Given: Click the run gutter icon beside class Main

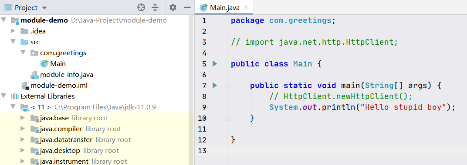Looking at the screenshot, I should pyautogui.click(x=215, y=63).
